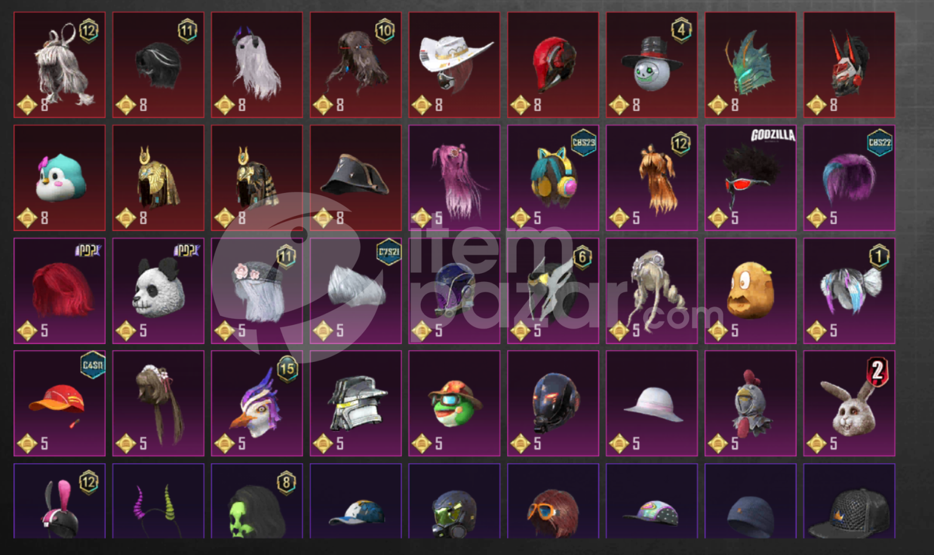The width and height of the screenshot is (934, 555).
Task: Select the white rabbit head item
Action: 849,403
